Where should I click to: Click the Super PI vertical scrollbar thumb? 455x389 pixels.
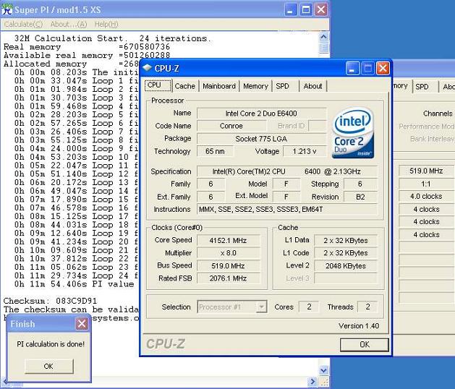323,47
